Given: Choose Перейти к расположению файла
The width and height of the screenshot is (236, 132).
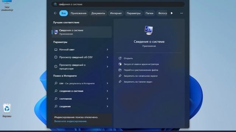Looking at the screenshot, I should point(141,70).
